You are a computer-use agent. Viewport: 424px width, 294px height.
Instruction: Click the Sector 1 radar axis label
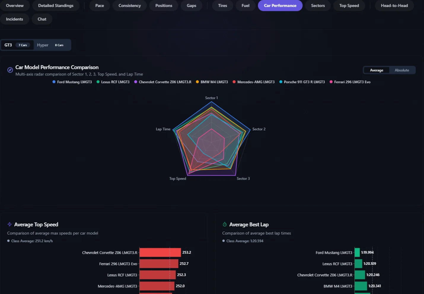[211, 98]
